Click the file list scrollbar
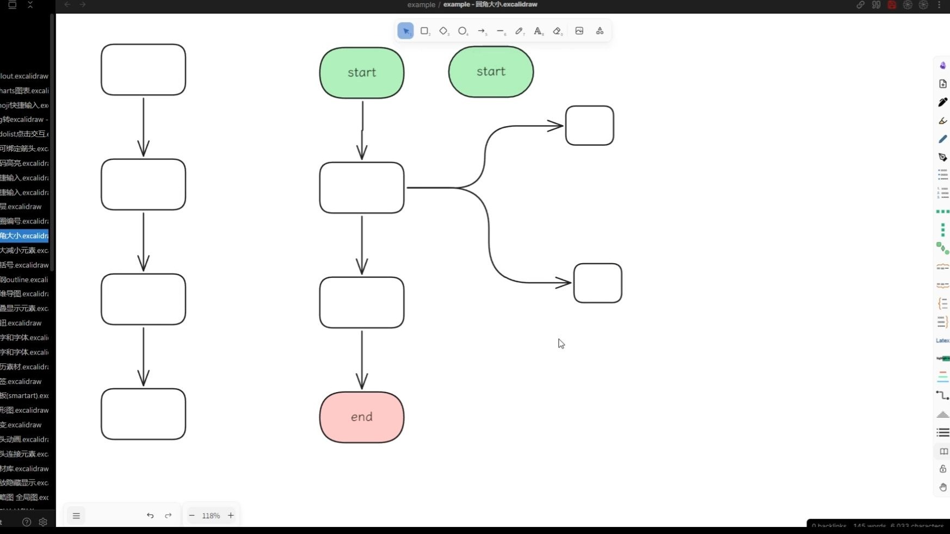The width and height of the screenshot is (950, 534). [52, 141]
